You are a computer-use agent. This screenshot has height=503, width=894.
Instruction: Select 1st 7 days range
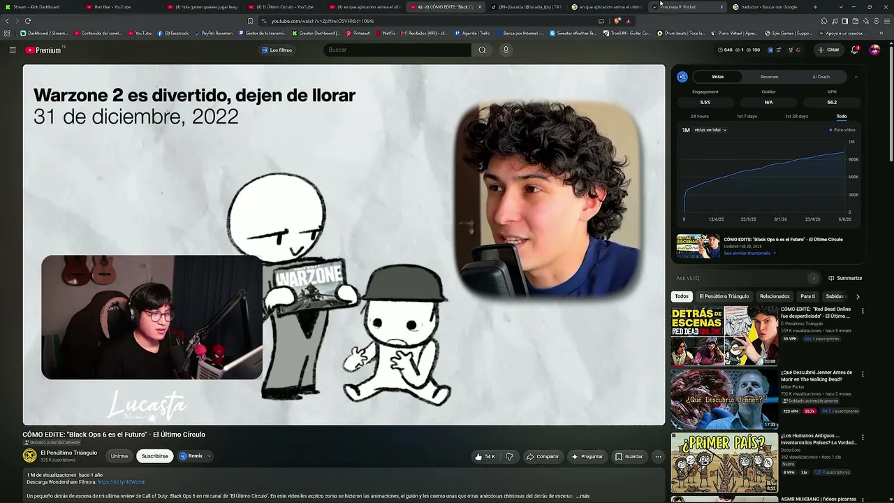tap(747, 116)
